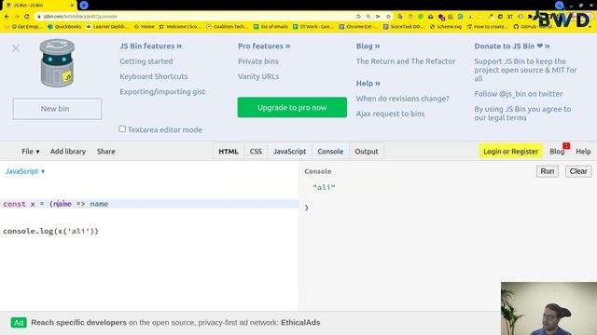Close the JS Bin browser tab

click(72, 6)
